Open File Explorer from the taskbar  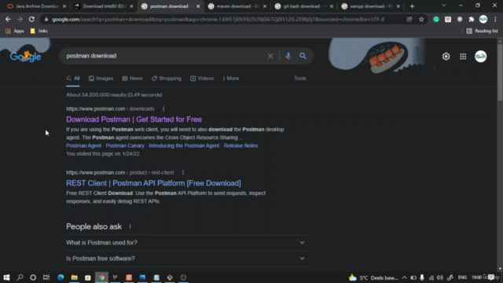pyautogui.click(x=75, y=277)
